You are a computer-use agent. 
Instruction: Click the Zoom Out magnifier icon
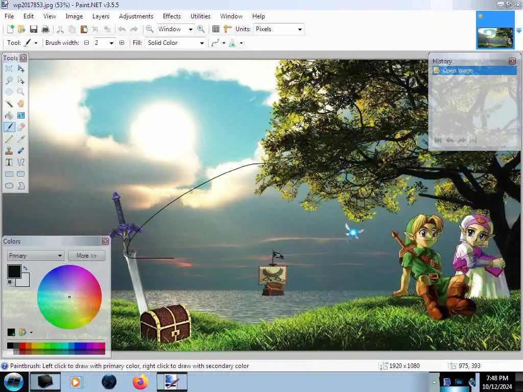tap(150, 29)
